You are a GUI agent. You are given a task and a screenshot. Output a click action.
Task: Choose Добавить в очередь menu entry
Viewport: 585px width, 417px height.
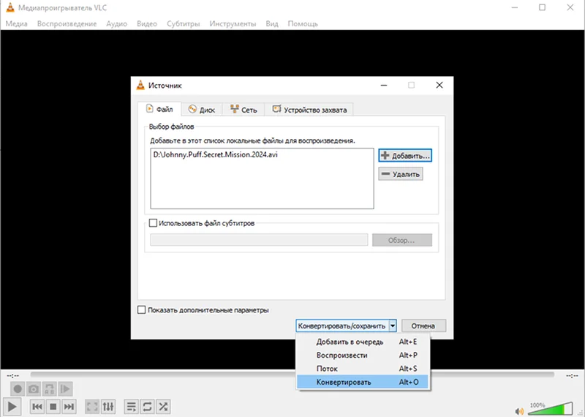pyautogui.click(x=363, y=342)
